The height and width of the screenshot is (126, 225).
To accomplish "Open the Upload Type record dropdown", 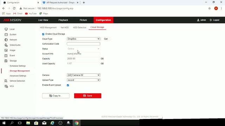I will 83,80.
